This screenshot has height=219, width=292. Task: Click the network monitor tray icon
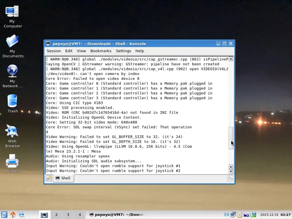[233, 215]
